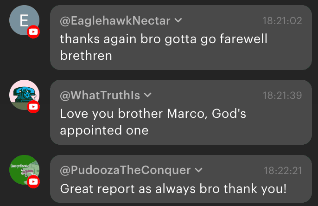The height and width of the screenshot is (206, 318).
Task: Click WhatTruthIs's telephone avatar
Action: click(23, 94)
